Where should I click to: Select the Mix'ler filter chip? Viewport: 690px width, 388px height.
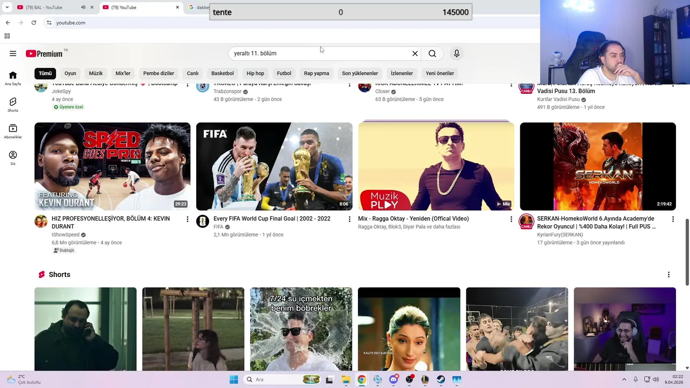(x=123, y=73)
